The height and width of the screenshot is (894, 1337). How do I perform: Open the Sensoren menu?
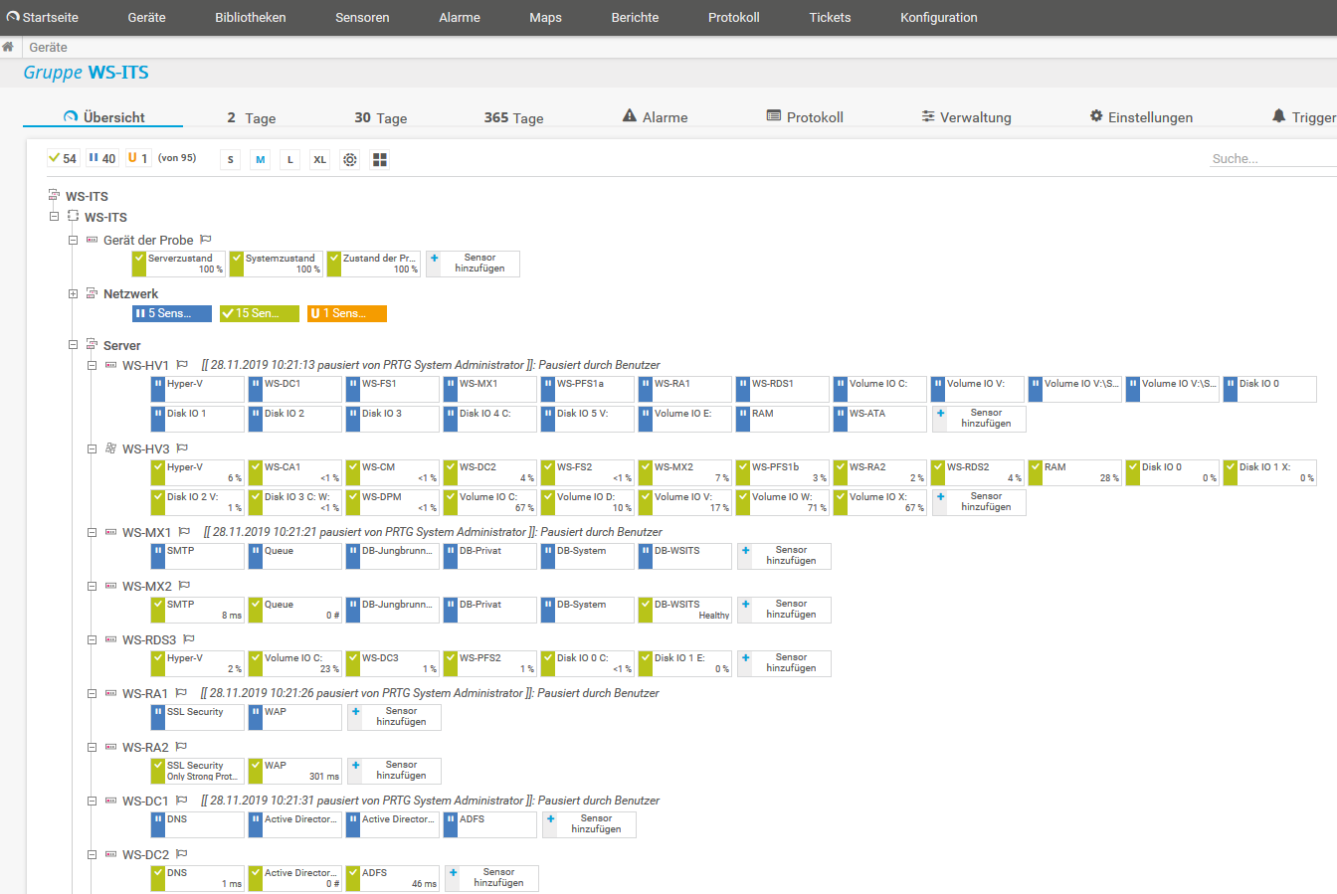[x=362, y=17]
